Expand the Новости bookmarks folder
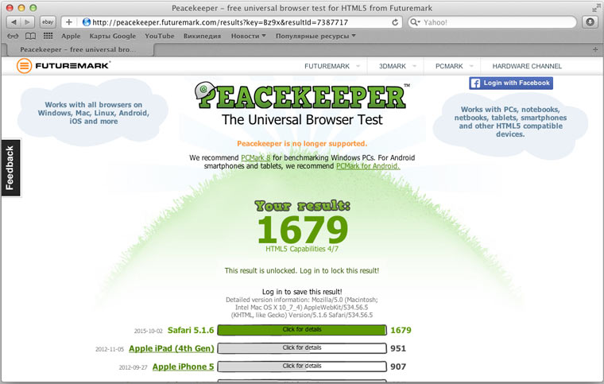Image resolution: width=604 pixels, height=384 pixels. [249, 36]
